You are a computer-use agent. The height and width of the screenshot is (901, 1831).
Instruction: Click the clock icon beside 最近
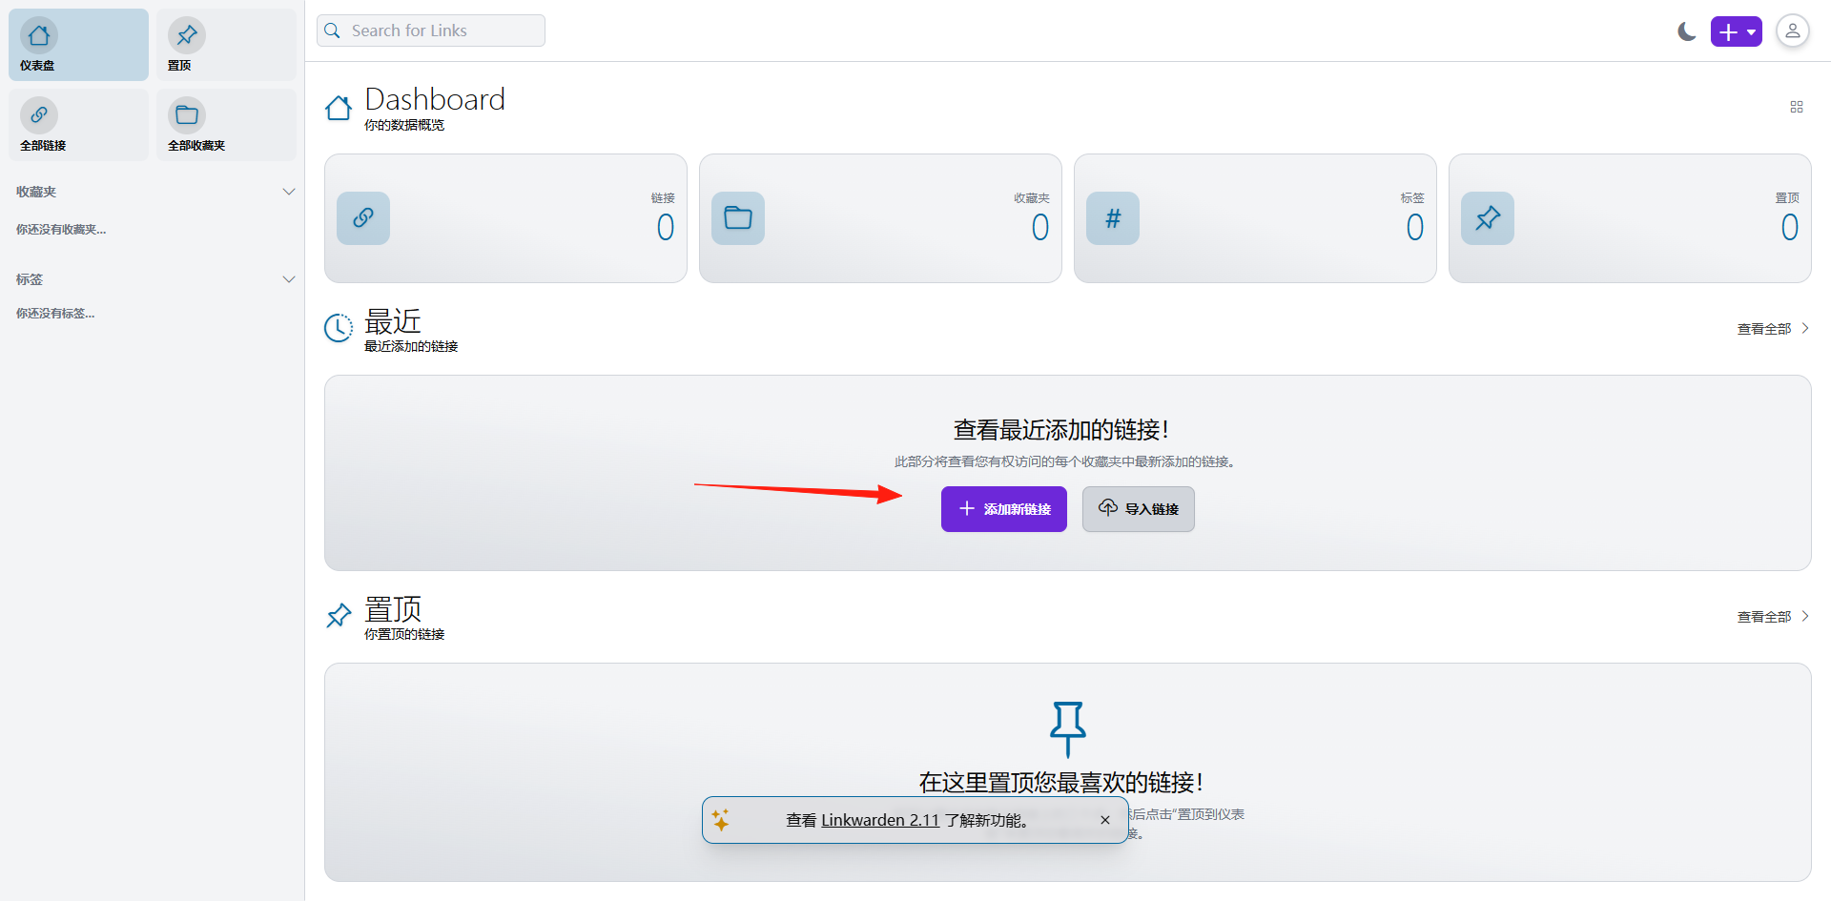tap(339, 328)
